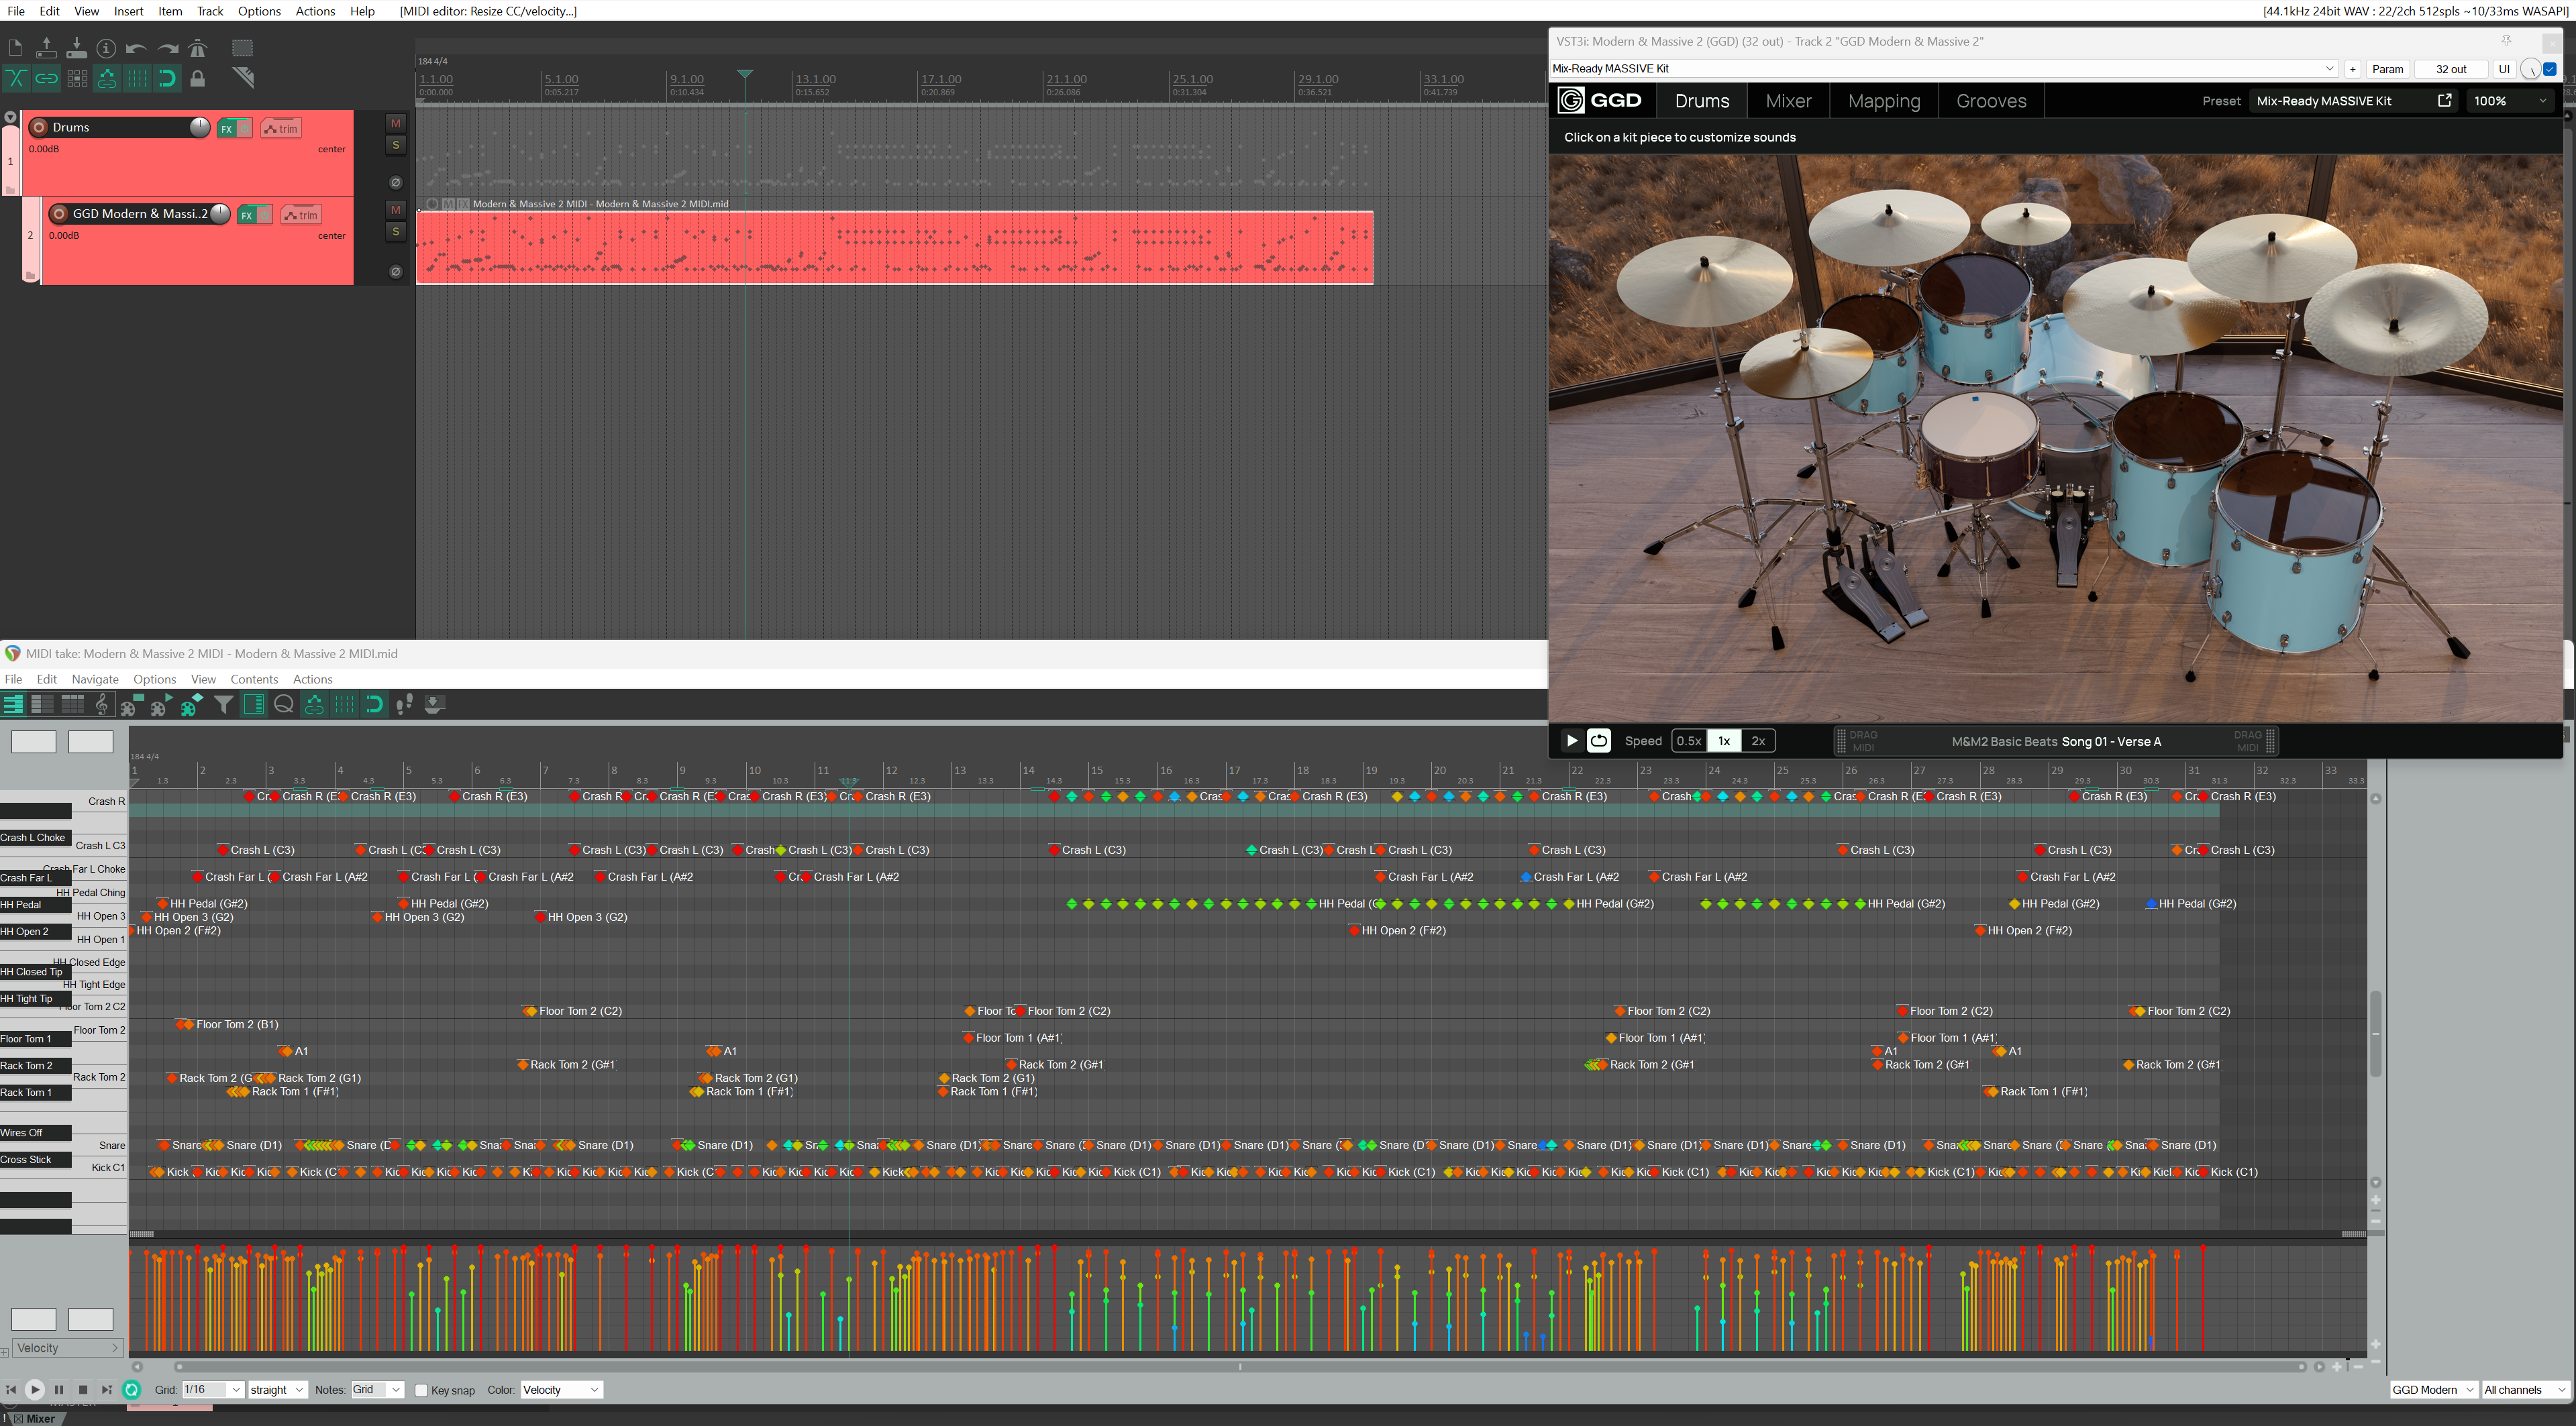Solo the GGD Modern & Massive track
This screenshot has width=2576, height=1426.
pyautogui.click(x=395, y=232)
